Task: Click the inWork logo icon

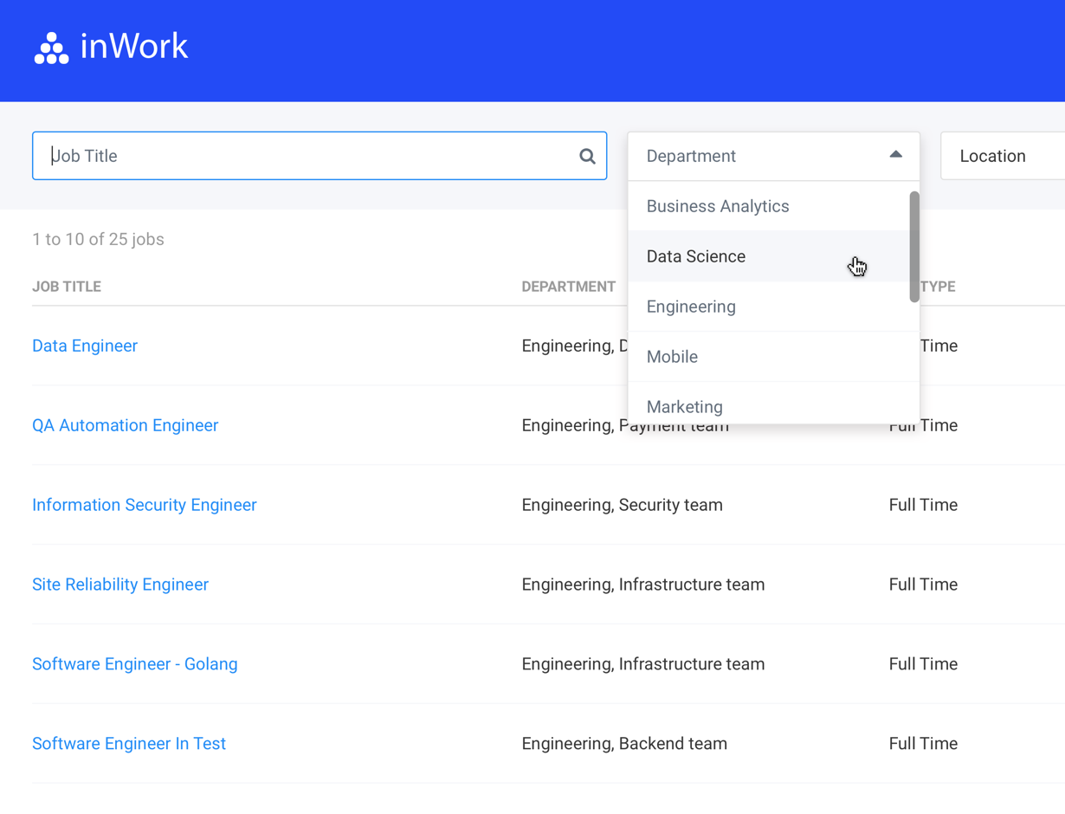Action: click(x=49, y=46)
